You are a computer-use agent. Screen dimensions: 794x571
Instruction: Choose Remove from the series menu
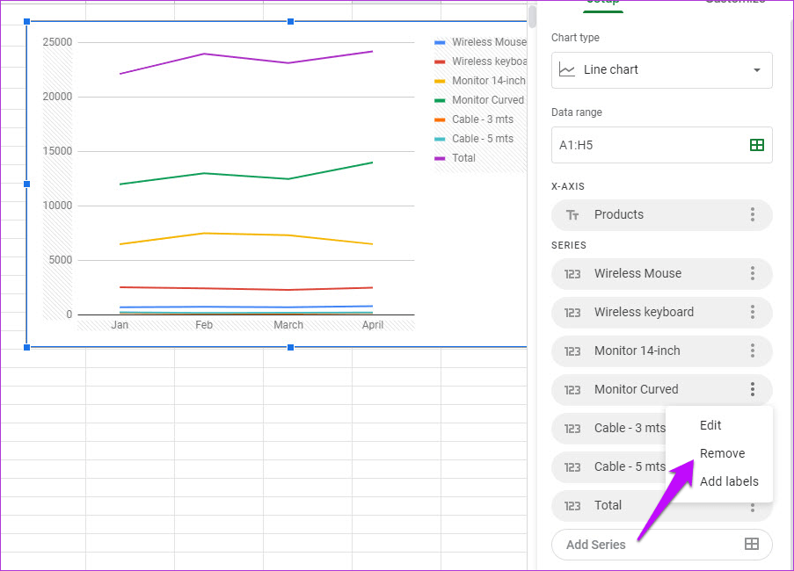coord(722,453)
